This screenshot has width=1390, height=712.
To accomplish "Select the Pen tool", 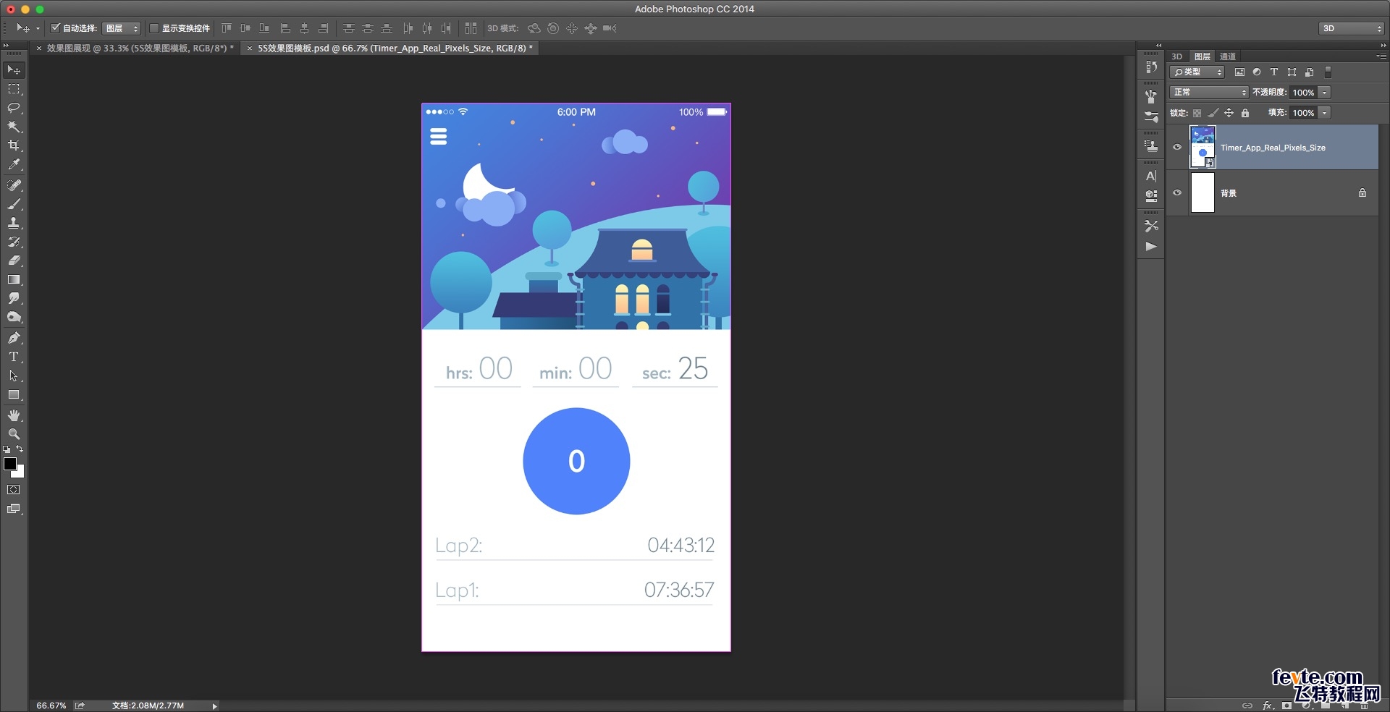I will click(x=14, y=338).
